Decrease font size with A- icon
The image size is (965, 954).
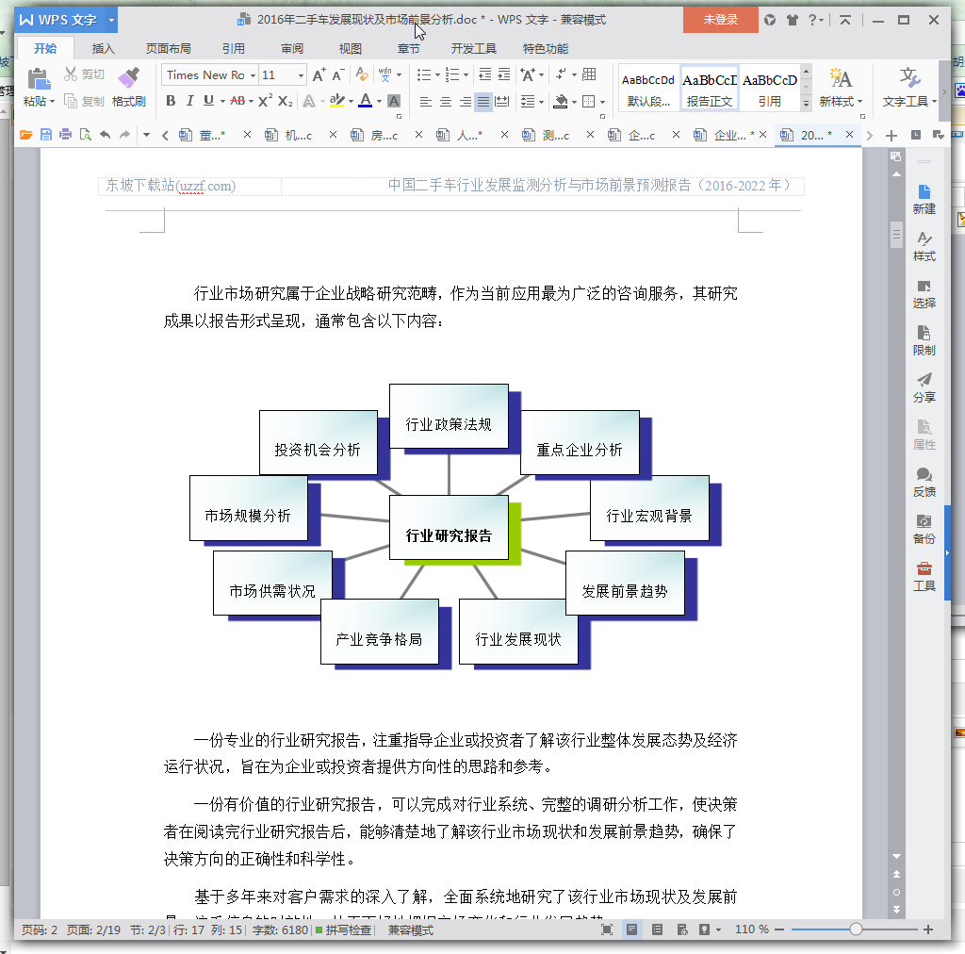point(337,75)
